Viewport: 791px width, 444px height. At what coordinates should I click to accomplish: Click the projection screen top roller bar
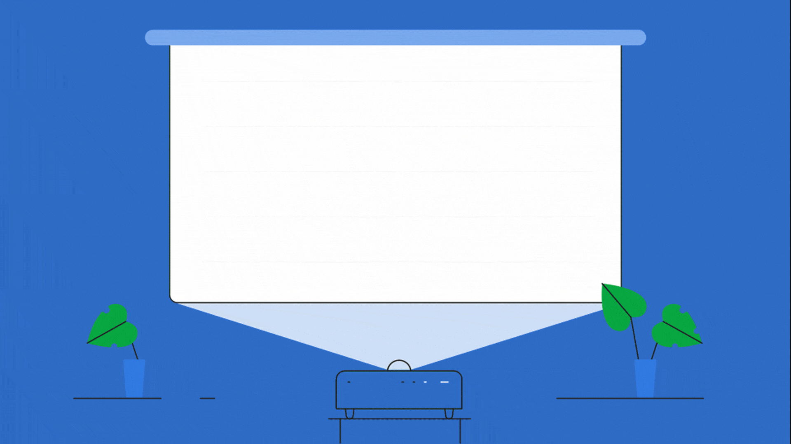click(x=395, y=37)
